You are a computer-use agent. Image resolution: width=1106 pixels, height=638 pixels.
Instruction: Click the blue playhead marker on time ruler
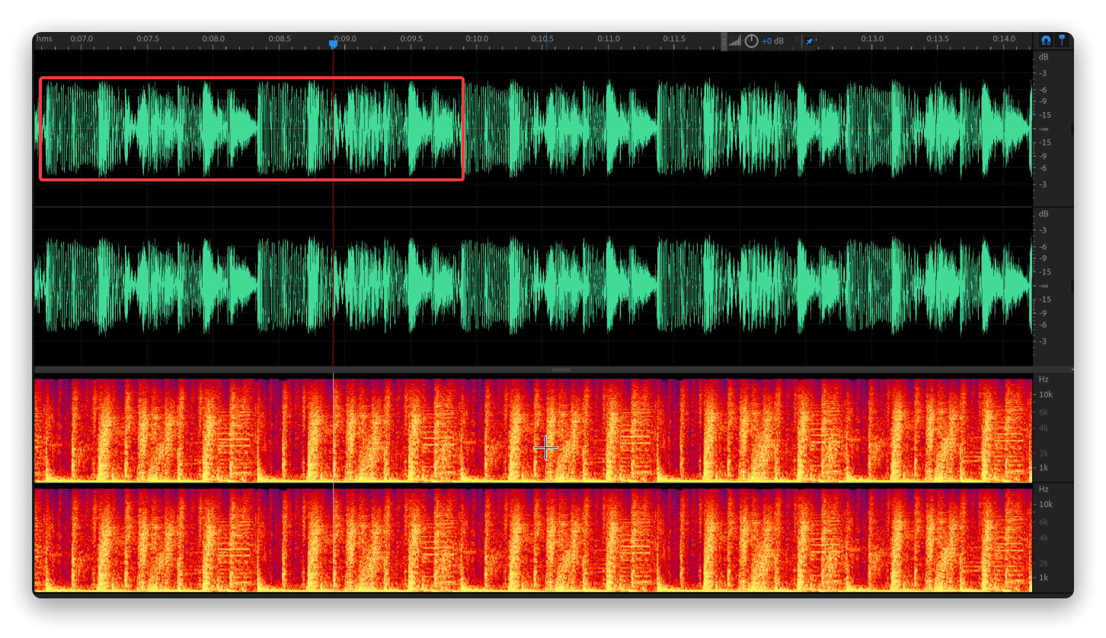pyautogui.click(x=333, y=45)
